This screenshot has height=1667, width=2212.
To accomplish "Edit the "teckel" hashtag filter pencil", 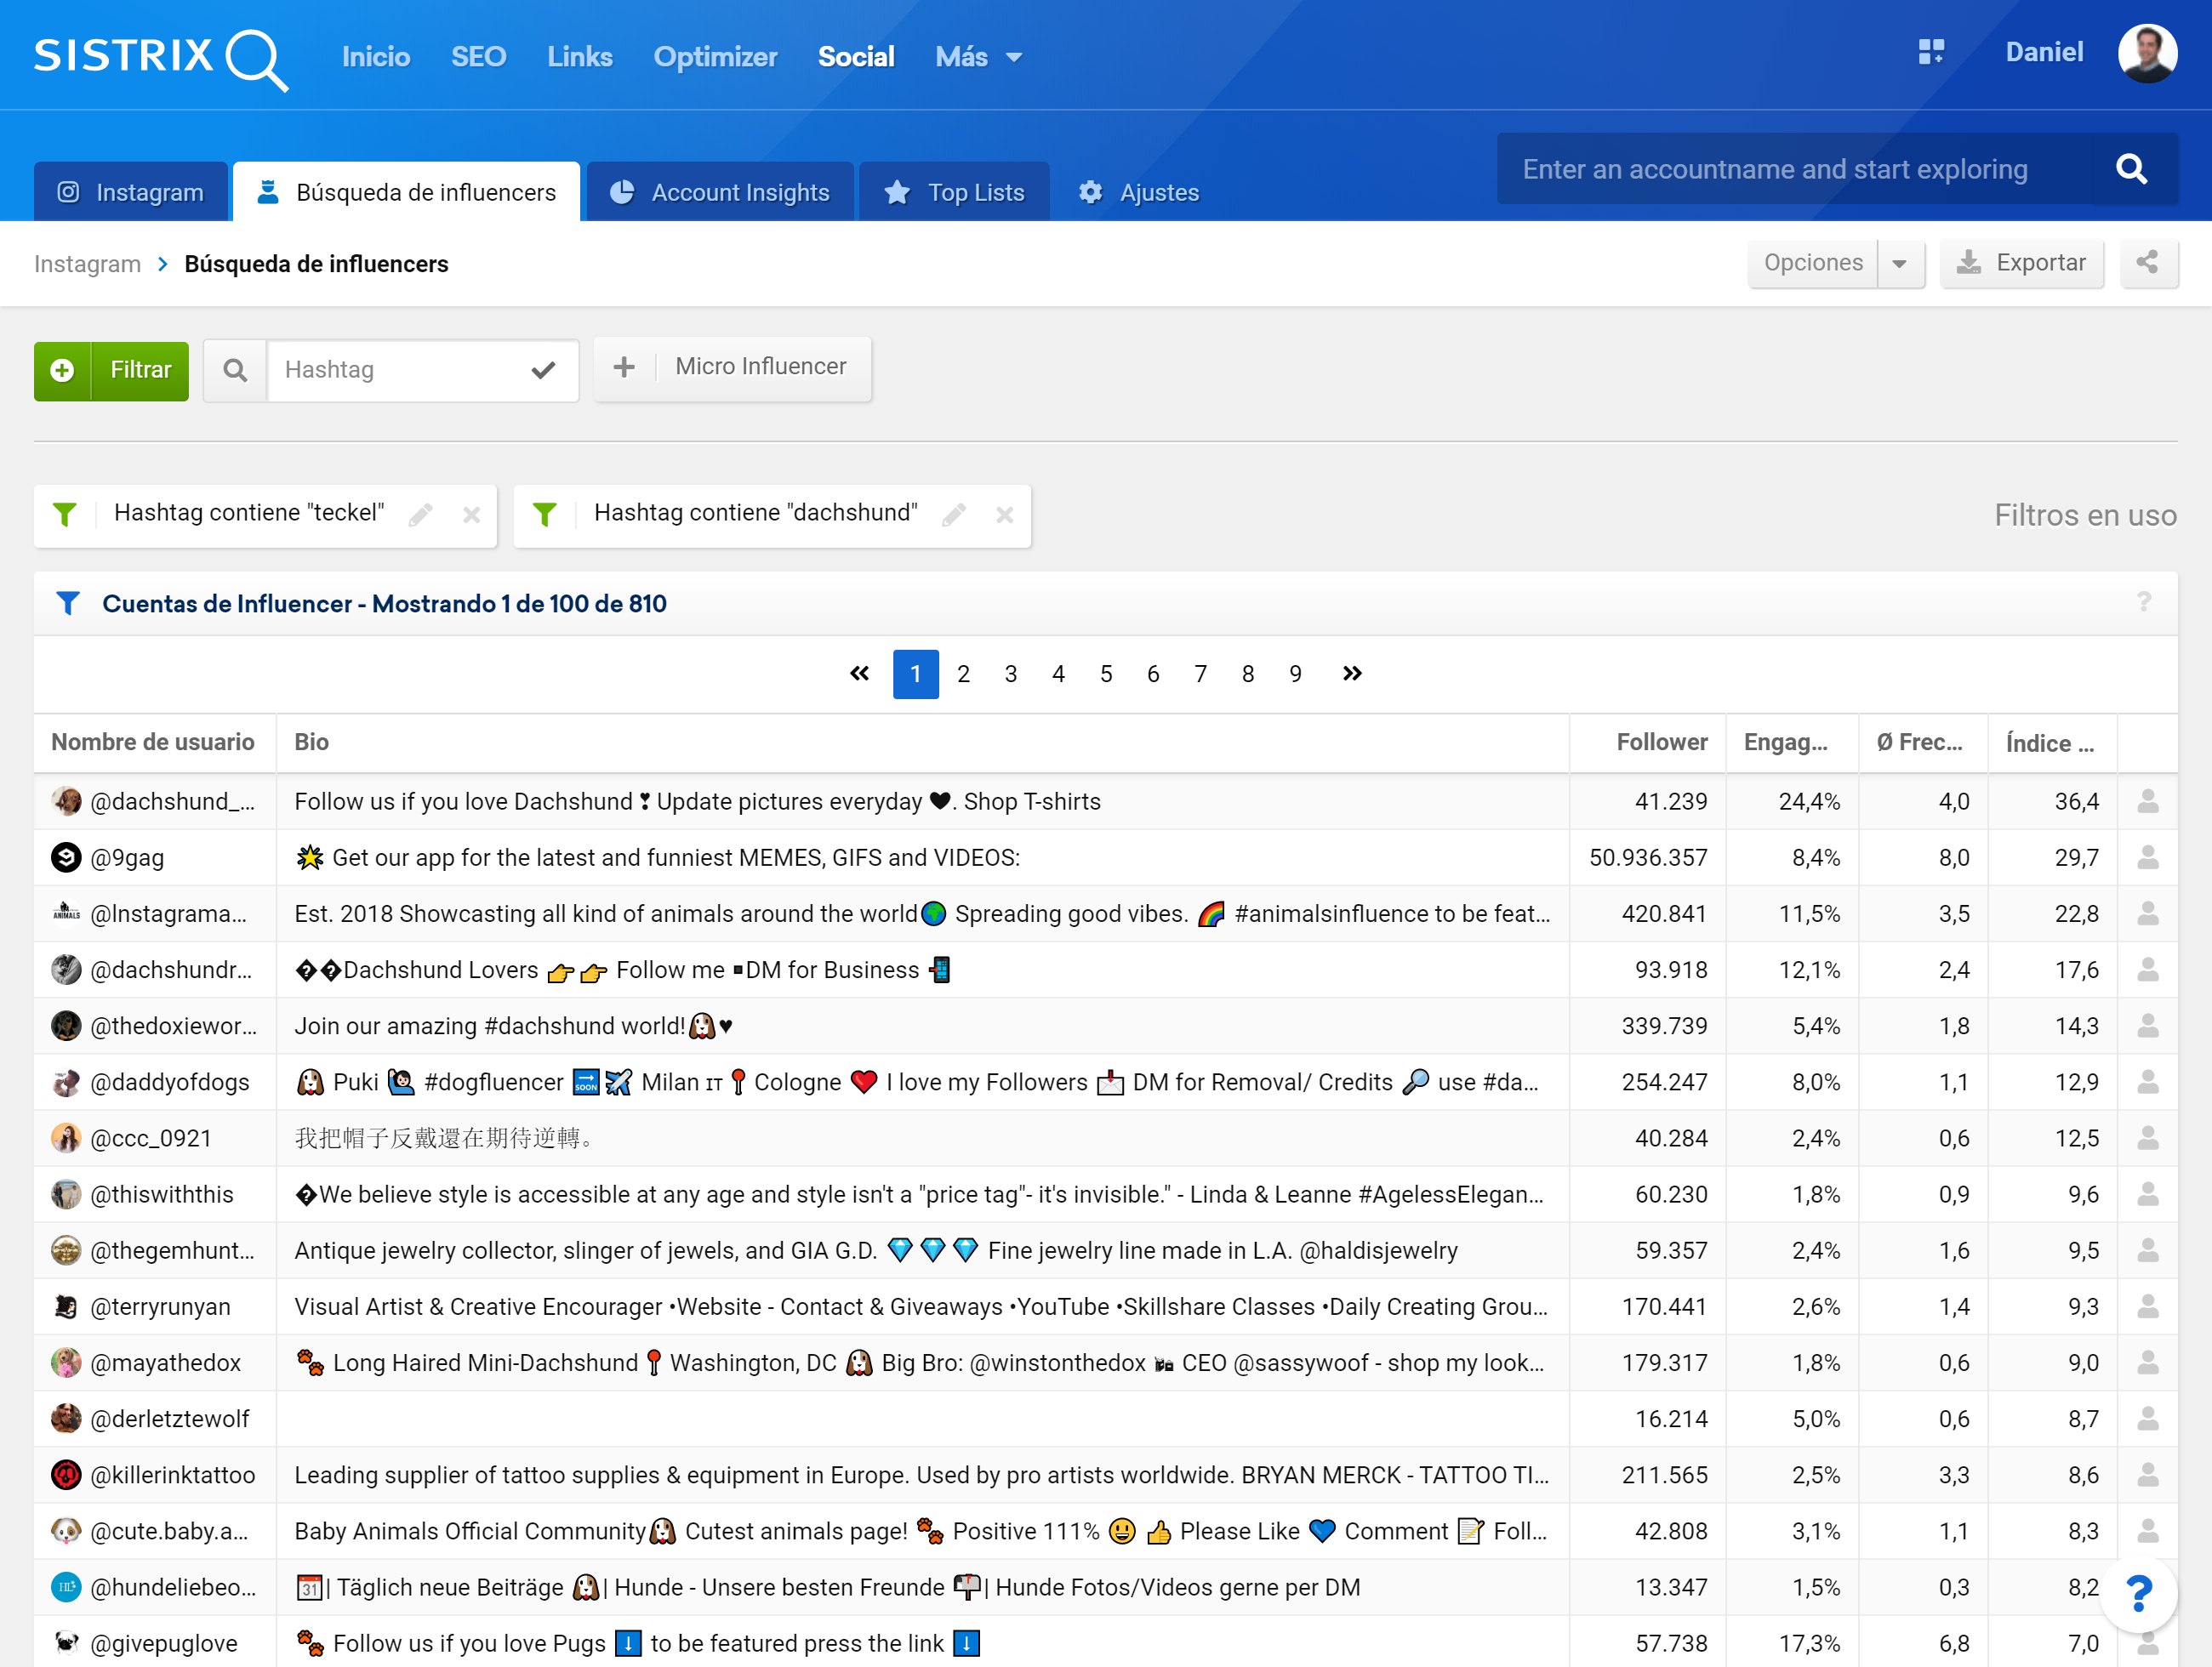I will click(x=421, y=515).
